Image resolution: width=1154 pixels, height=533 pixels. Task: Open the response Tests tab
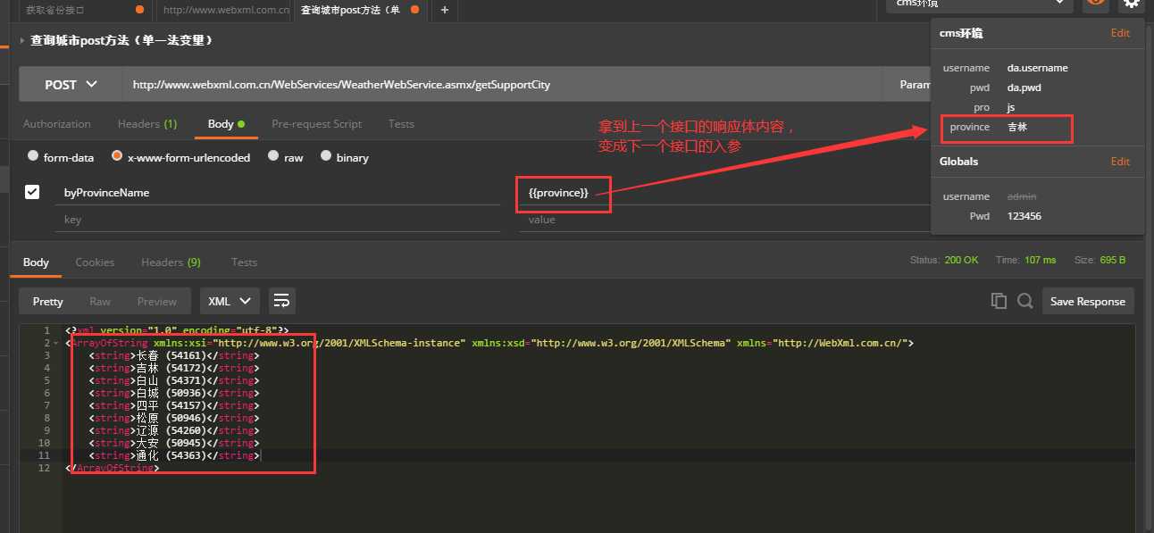click(x=244, y=262)
